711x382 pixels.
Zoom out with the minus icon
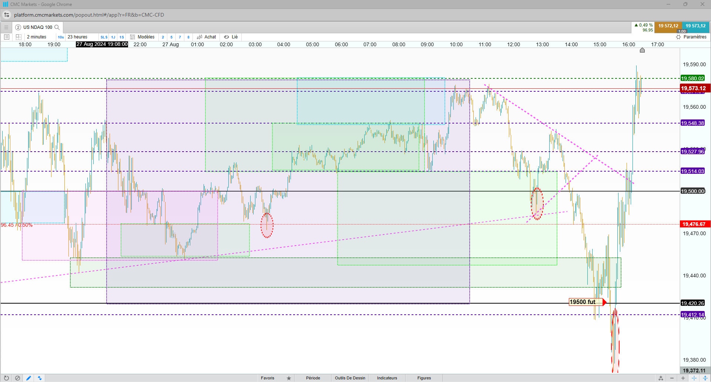click(672, 378)
